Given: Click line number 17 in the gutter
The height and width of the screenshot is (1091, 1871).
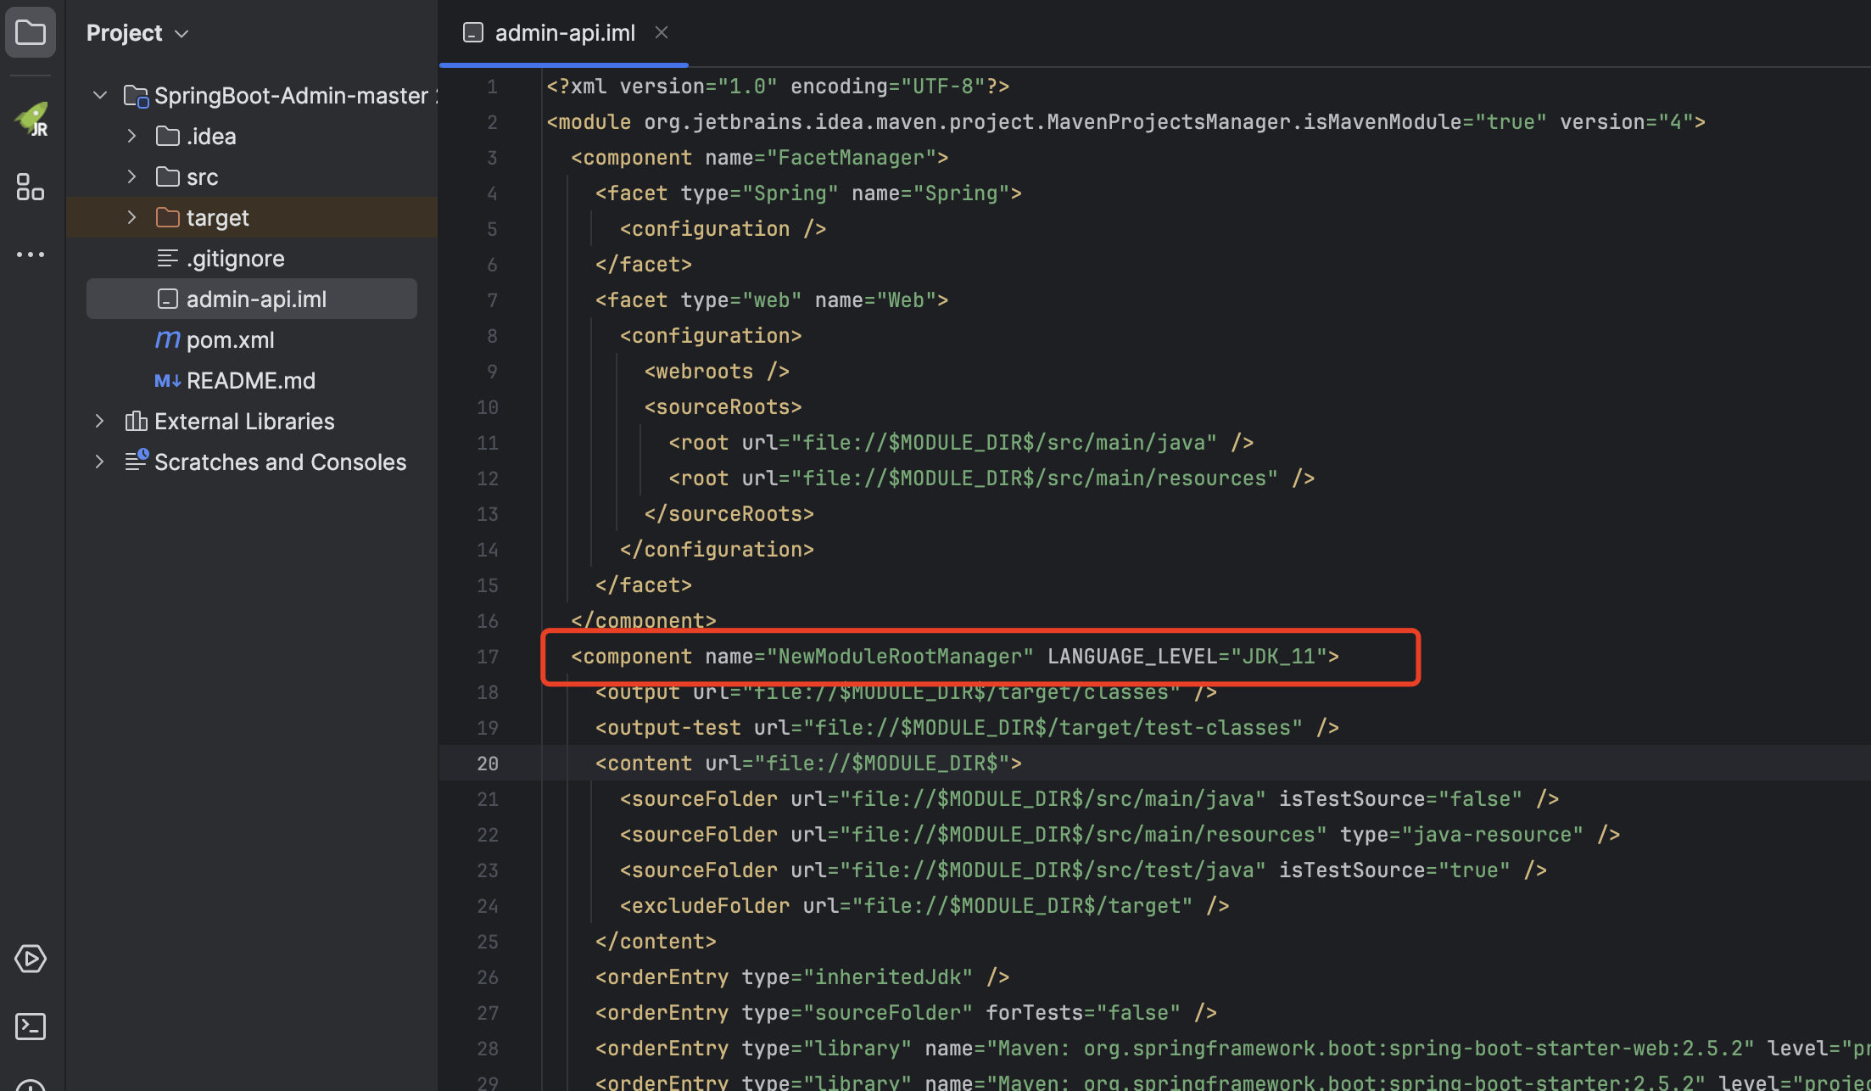Looking at the screenshot, I should tap(488, 657).
